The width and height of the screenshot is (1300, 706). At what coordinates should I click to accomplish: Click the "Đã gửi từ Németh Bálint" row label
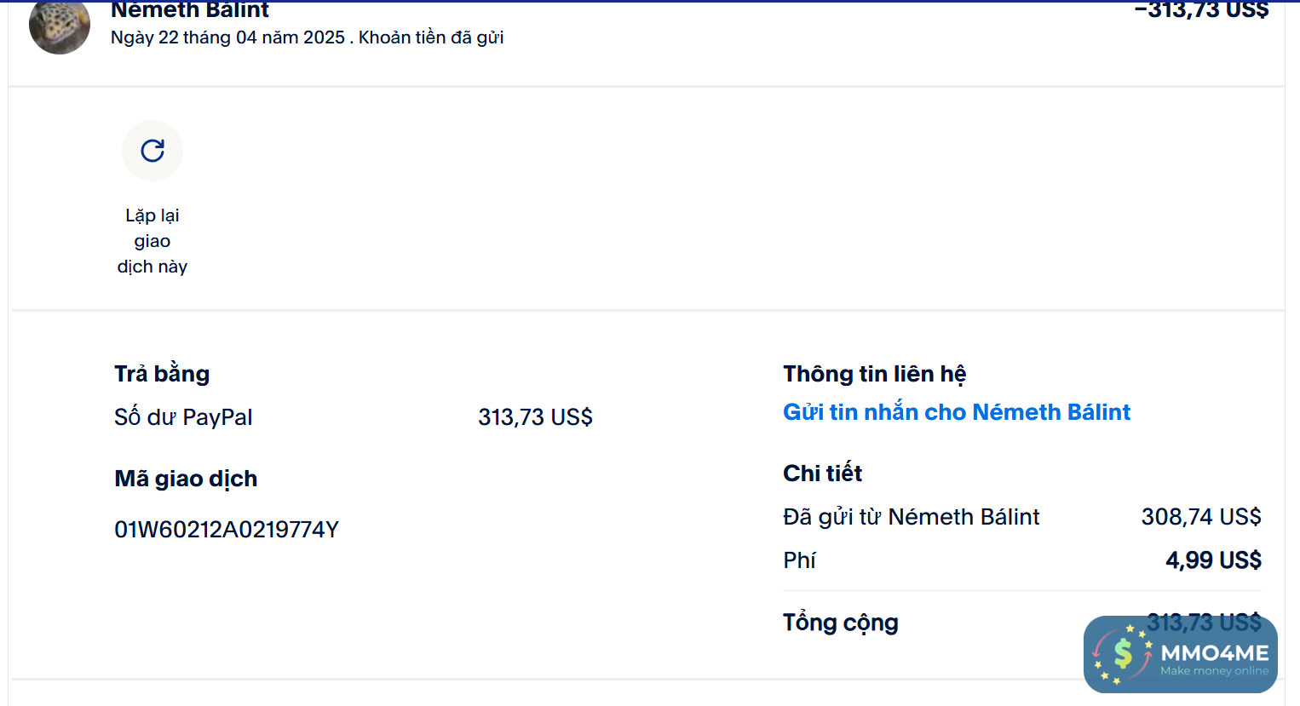pyautogui.click(x=911, y=517)
